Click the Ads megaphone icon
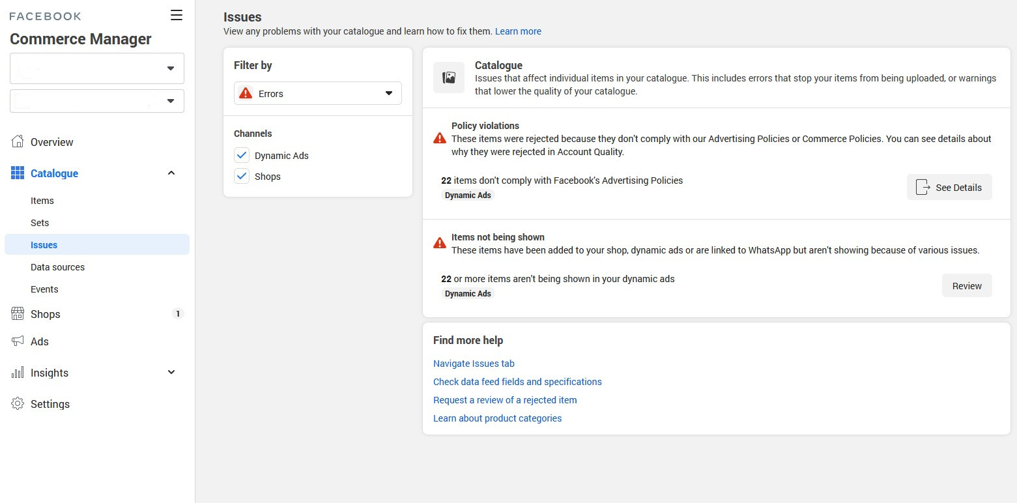 pyautogui.click(x=18, y=341)
